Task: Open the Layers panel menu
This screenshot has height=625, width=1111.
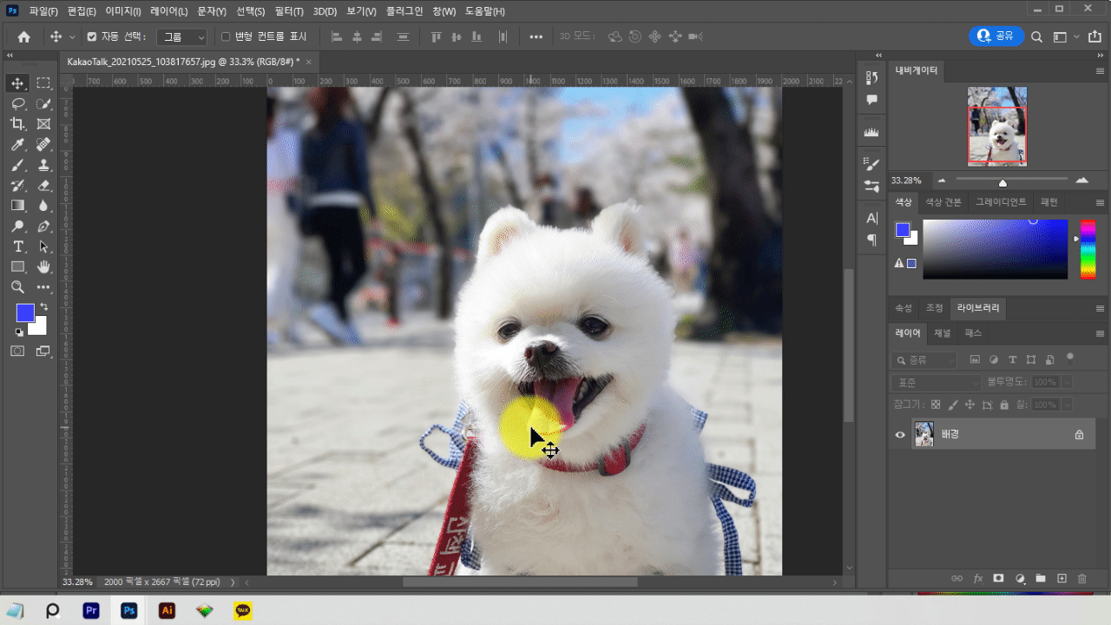Action: click(1100, 333)
